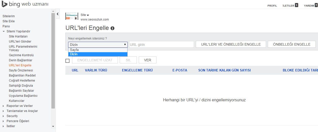Click the Bing logo icon

(x=4, y=4)
